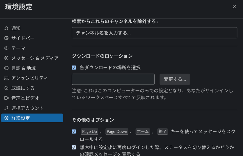
Task: Click the bell icon beside 通知
Action: click(x=6, y=28)
